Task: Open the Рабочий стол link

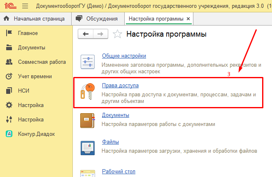Action: pos(119,172)
